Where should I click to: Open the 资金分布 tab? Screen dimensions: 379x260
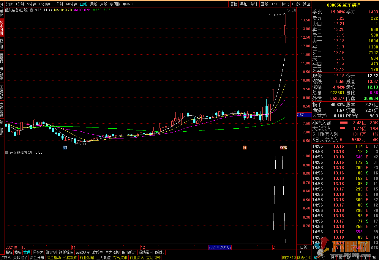click(37, 258)
